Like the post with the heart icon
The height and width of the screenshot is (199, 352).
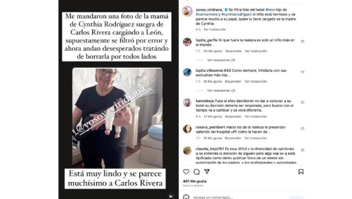[186, 172]
